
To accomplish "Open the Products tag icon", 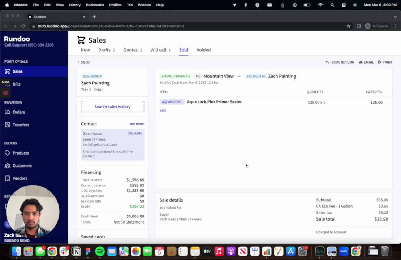I will (8, 153).
